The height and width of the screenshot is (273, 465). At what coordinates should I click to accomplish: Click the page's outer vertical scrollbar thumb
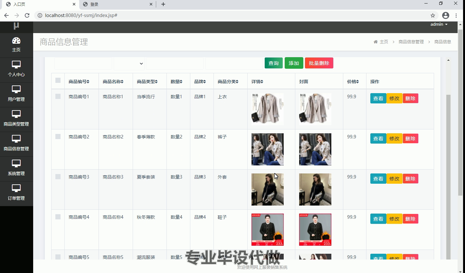click(460, 112)
